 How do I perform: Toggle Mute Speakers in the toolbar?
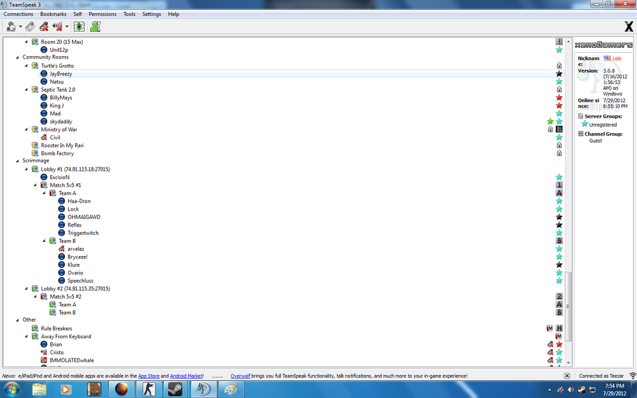tap(58, 27)
